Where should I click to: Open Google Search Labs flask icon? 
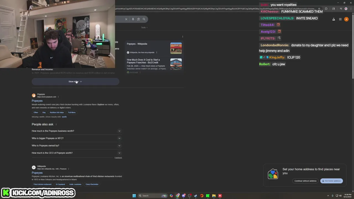[x=334, y=19]
